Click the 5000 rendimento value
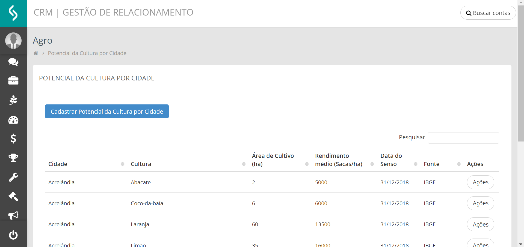This screenshot has height=247, width=524. pos(321,182)
